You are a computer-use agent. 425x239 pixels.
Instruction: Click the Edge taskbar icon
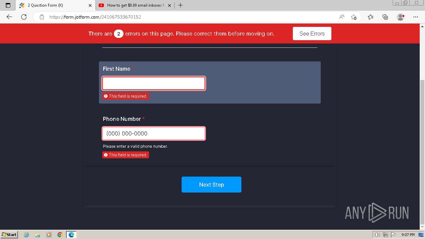click(71, 235)
